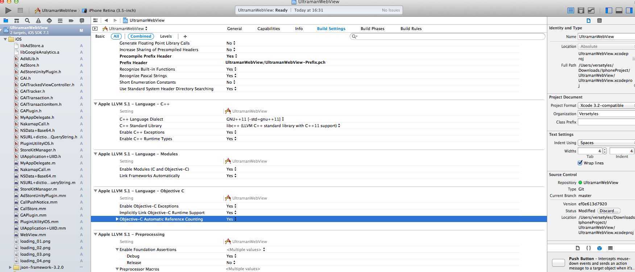Go forward in editor history
Screen dimensions: 635x272
click(115, 20)
